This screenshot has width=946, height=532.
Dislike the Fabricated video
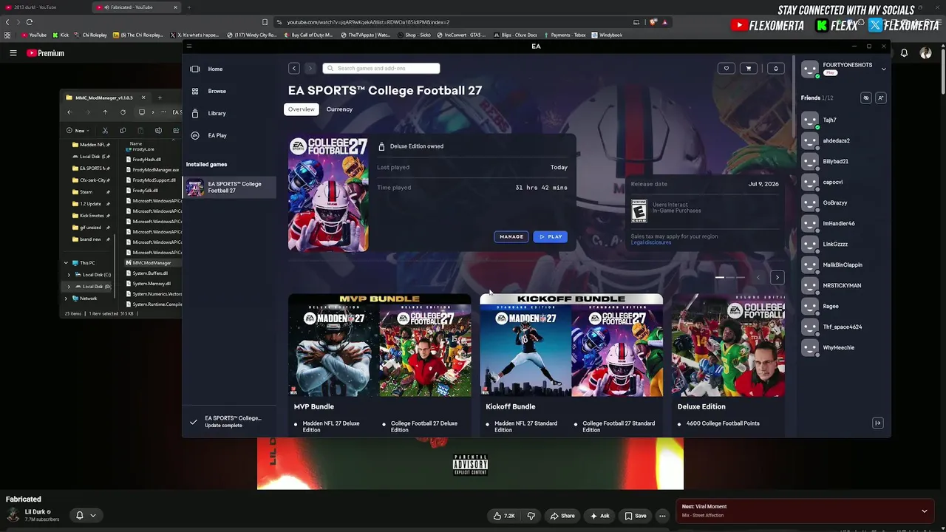tap(531, 516)
